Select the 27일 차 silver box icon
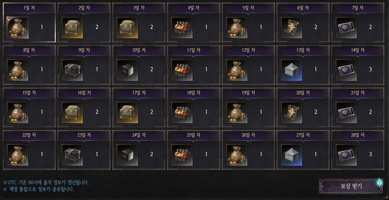The image size is (389, 200). [x=292, y=155]
